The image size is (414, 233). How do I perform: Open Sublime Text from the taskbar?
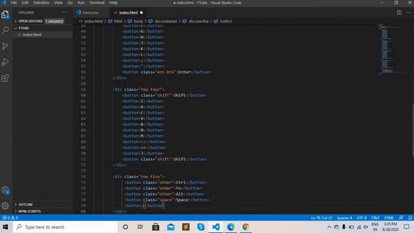coord(186,227)
